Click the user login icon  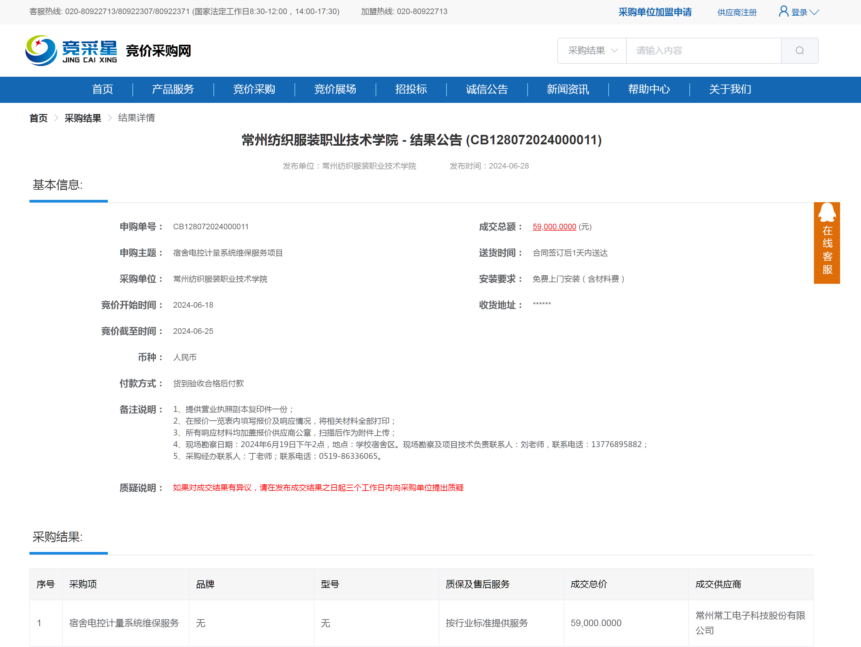783,11
